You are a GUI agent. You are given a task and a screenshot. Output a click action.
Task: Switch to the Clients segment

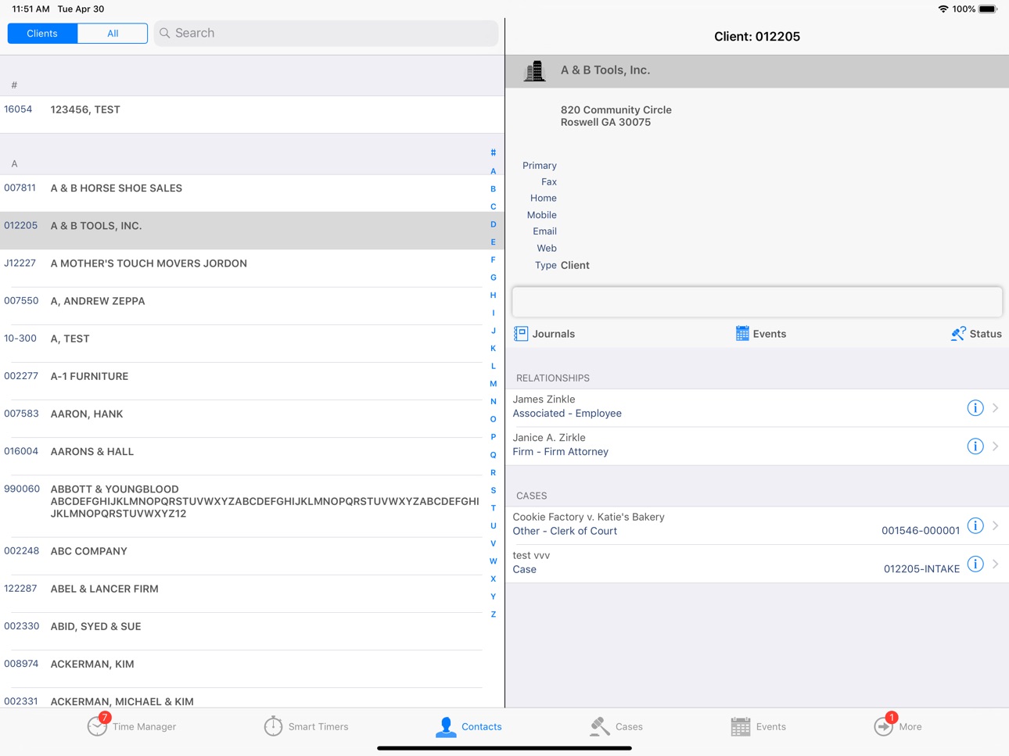pyautogui.click(x=42, y=34)
